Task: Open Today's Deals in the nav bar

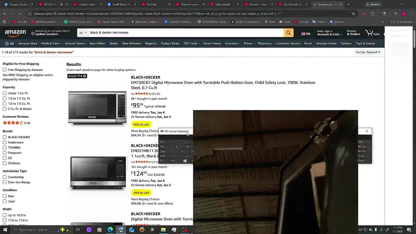Action: (x=170, y=44)
